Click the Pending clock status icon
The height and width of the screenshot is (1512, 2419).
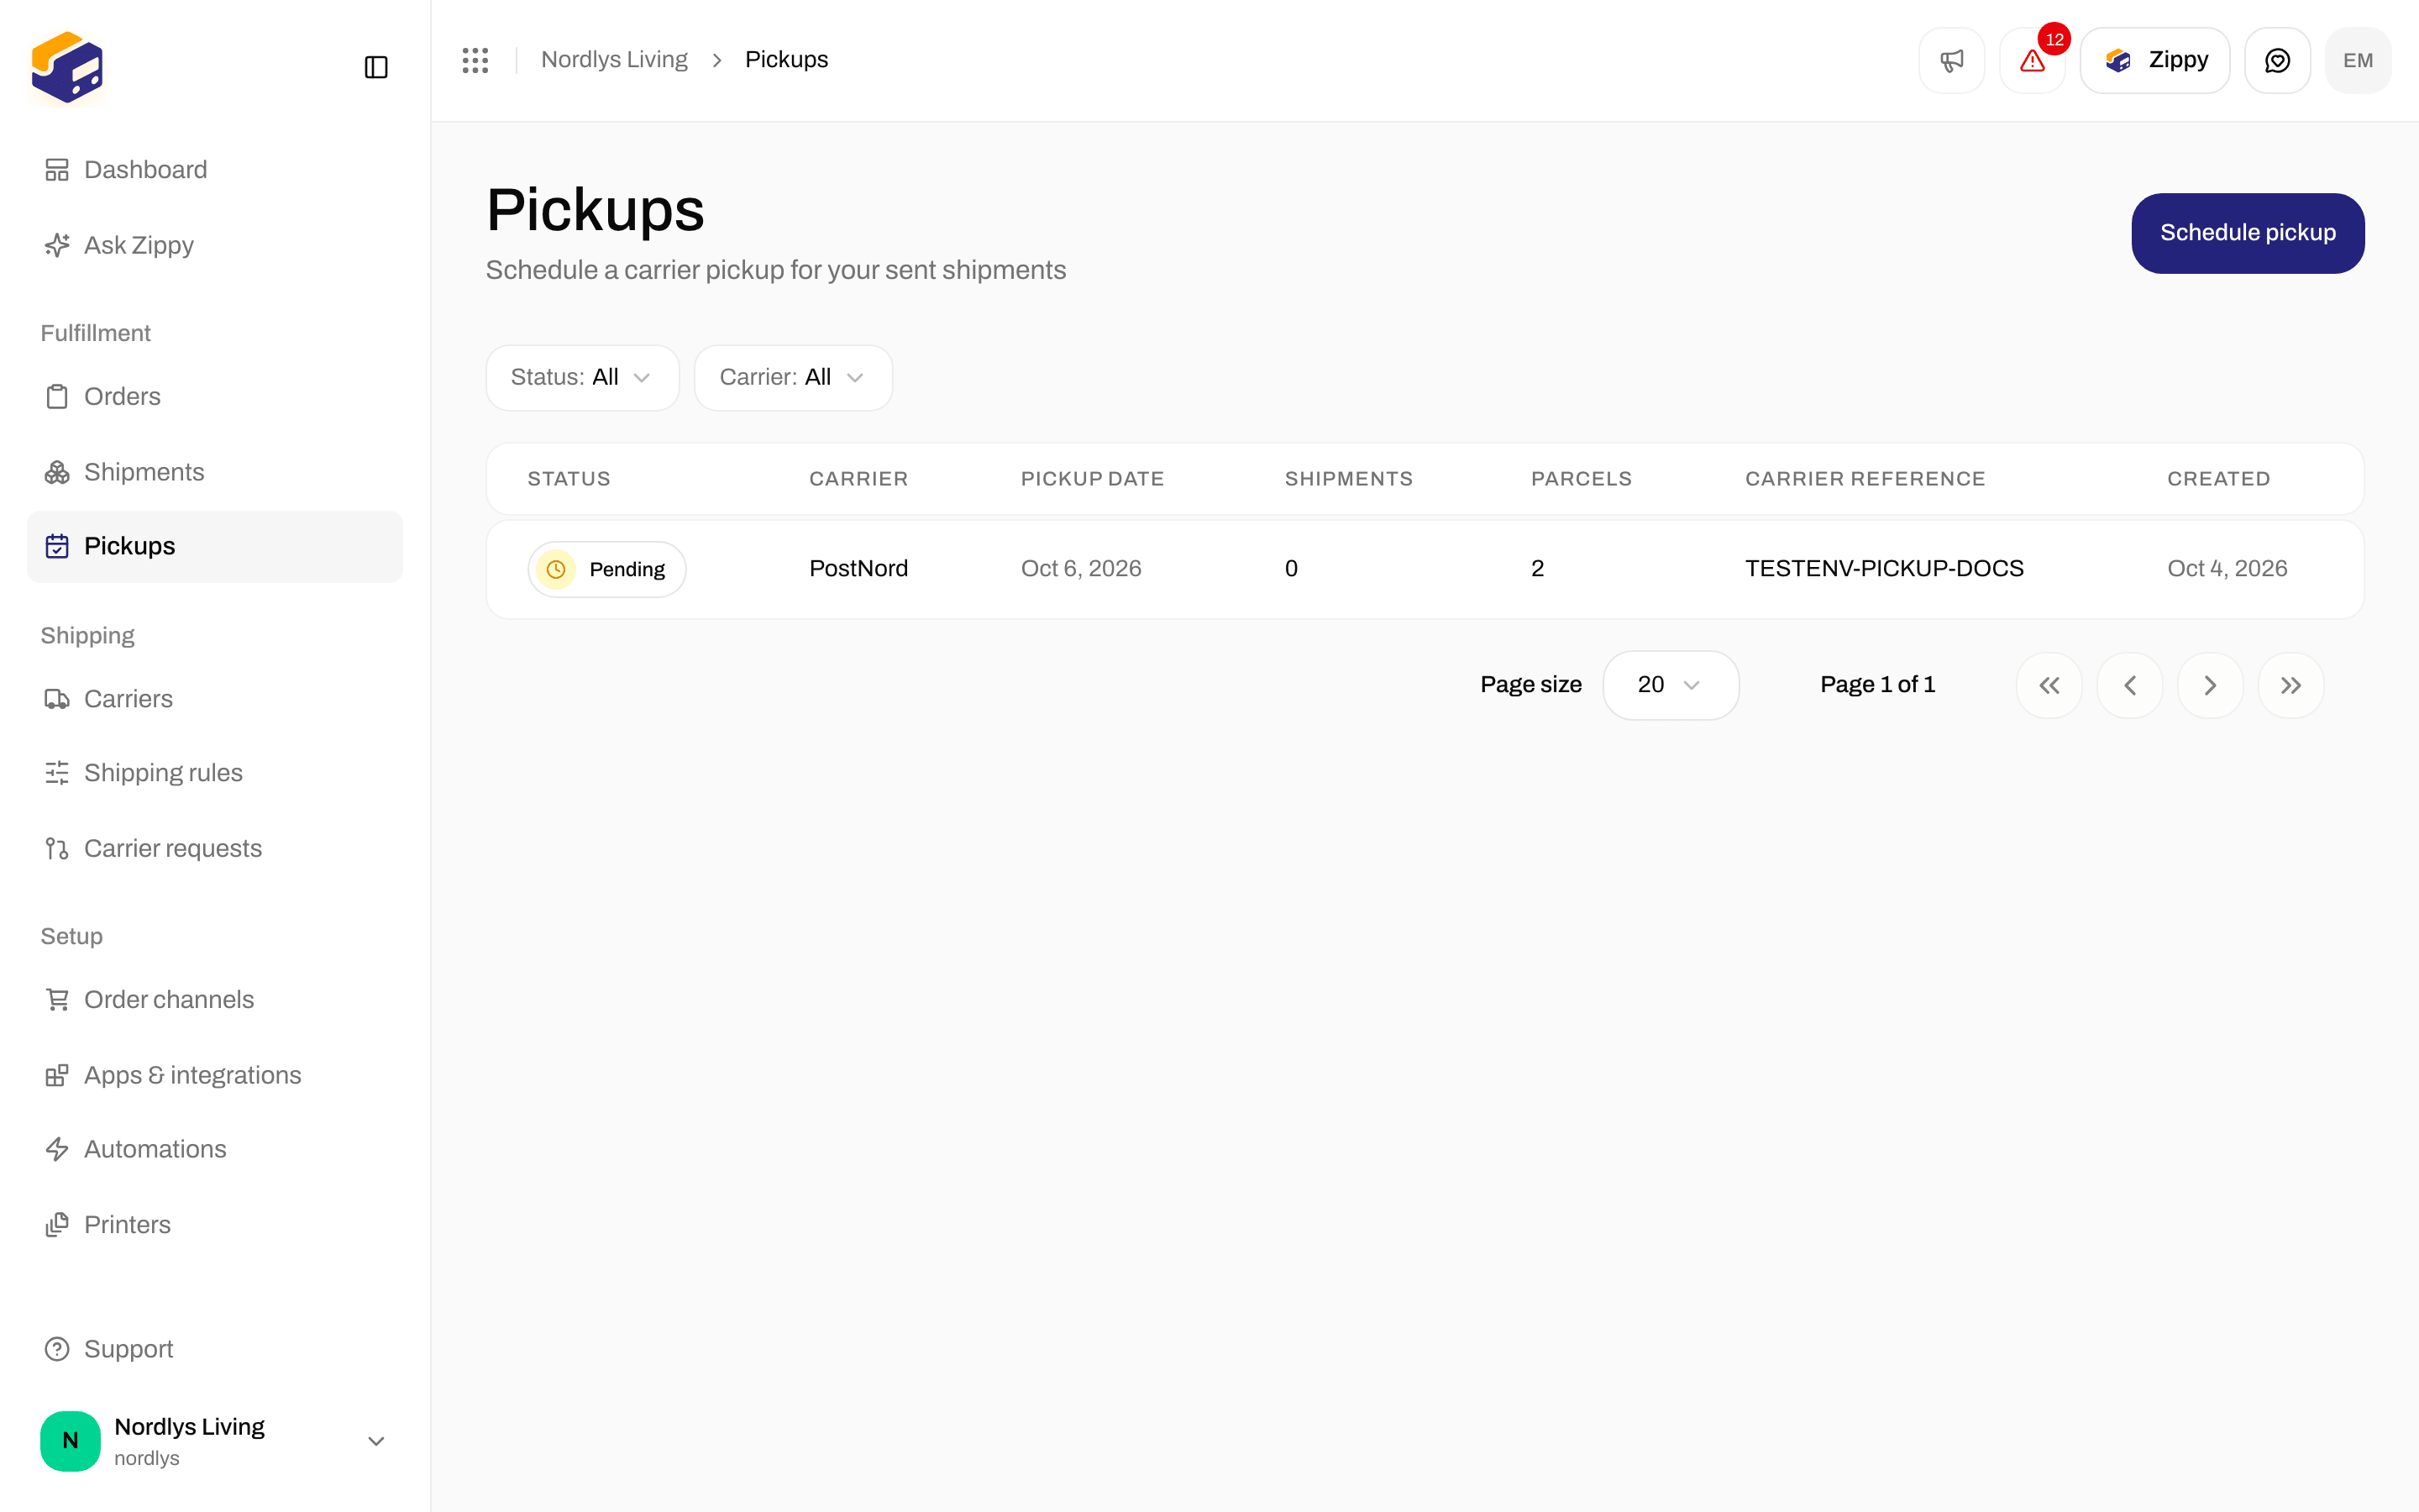(556, 569)
